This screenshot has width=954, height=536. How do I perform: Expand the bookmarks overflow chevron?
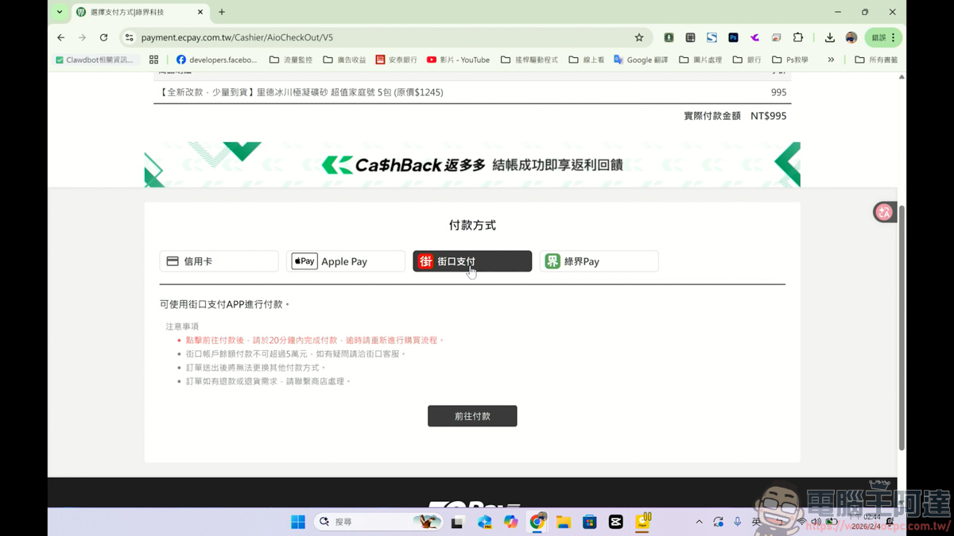click(832, 59)
